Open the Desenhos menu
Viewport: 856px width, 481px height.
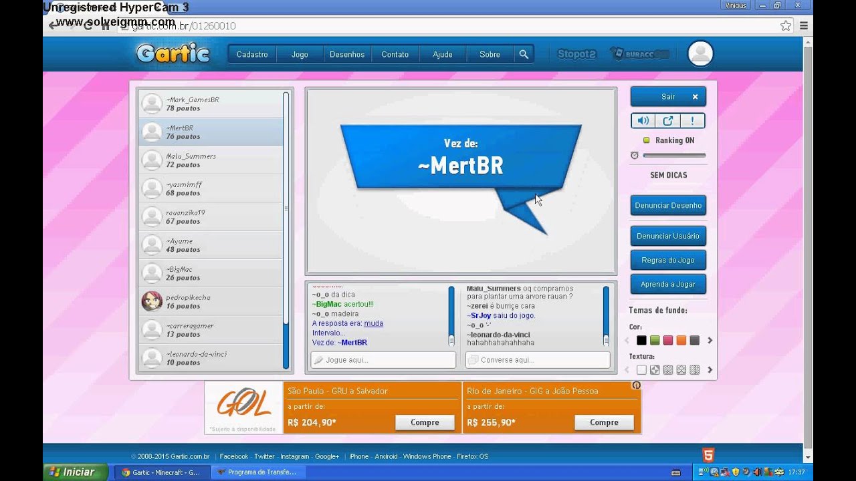click(347, 55)
